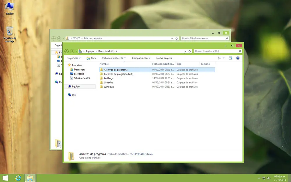Select the File Explorer taskbar button

[x=30, y=178]
